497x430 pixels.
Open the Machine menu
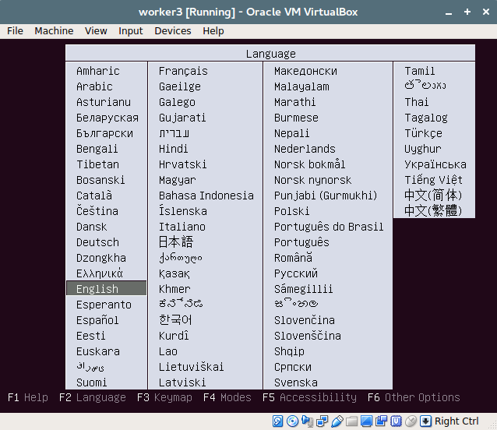point(54,31)
